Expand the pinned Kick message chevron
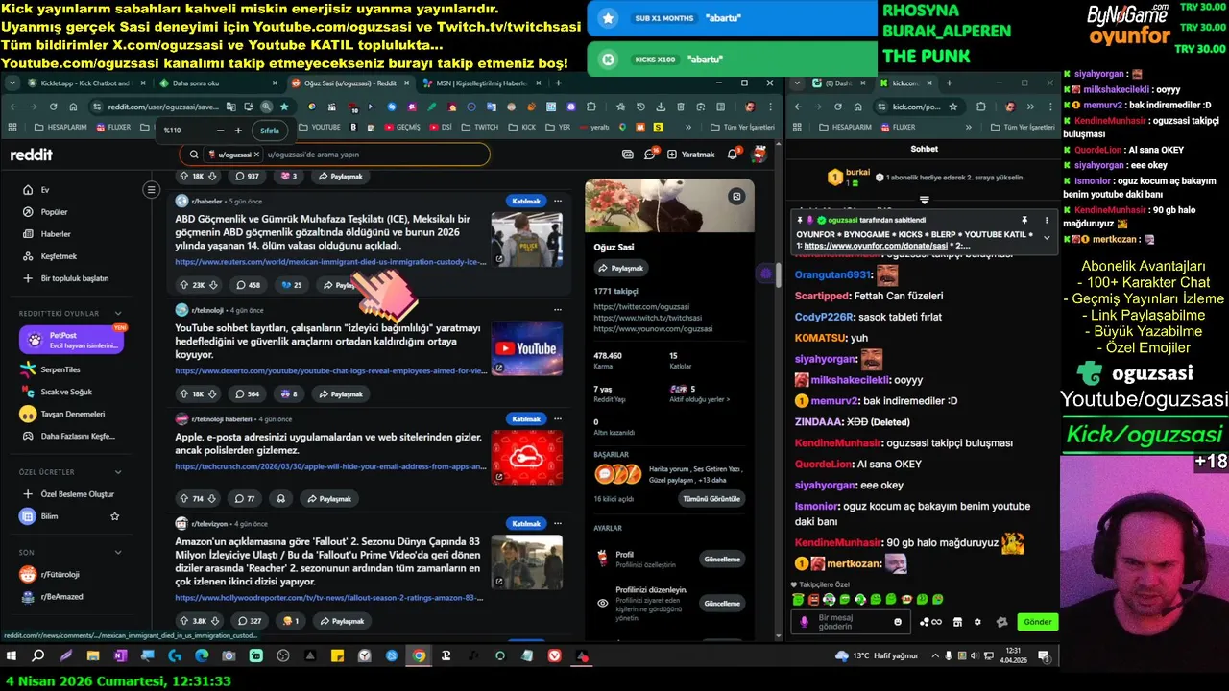Viewport: 1229px width, 691px height. click(1047, 237)
